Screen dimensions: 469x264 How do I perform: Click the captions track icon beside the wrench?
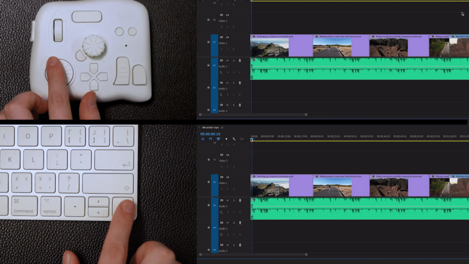[242, 139]
